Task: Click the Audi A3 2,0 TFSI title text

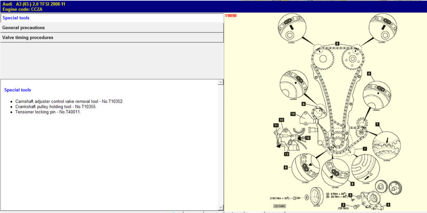Action: (x=34, y=4)
